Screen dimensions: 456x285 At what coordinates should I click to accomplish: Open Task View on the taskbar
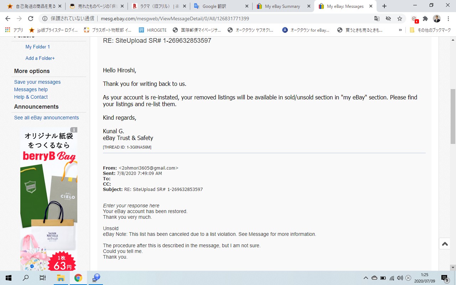pos(43,278)
